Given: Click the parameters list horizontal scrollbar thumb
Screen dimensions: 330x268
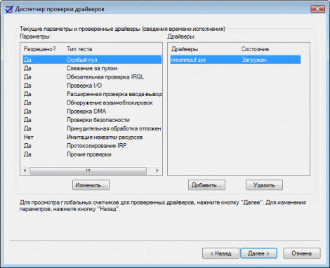Looking at the screenshot, I should coord(88,170).
